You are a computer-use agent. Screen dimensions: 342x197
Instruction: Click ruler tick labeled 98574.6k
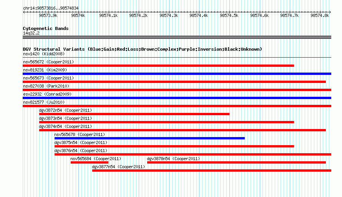(x=259, y=15)
